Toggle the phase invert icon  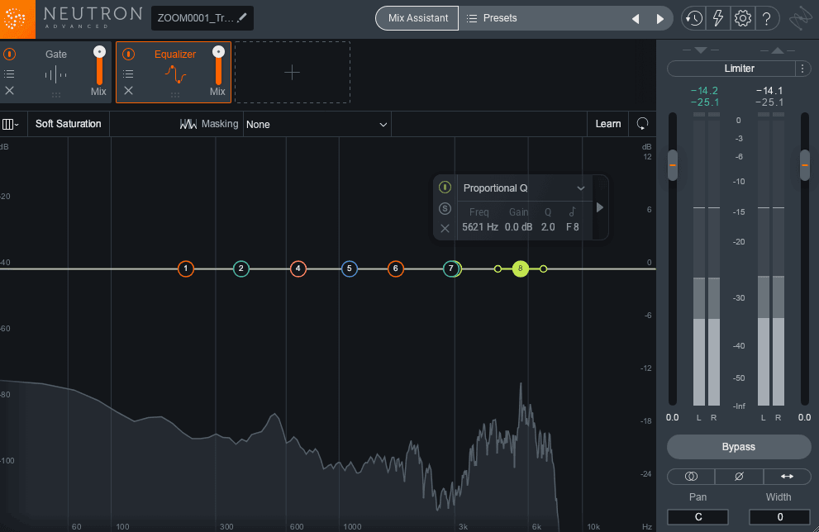(x=739, y=476)
